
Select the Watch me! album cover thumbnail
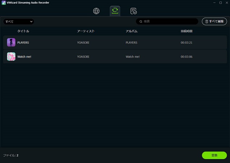coord(11,57)
